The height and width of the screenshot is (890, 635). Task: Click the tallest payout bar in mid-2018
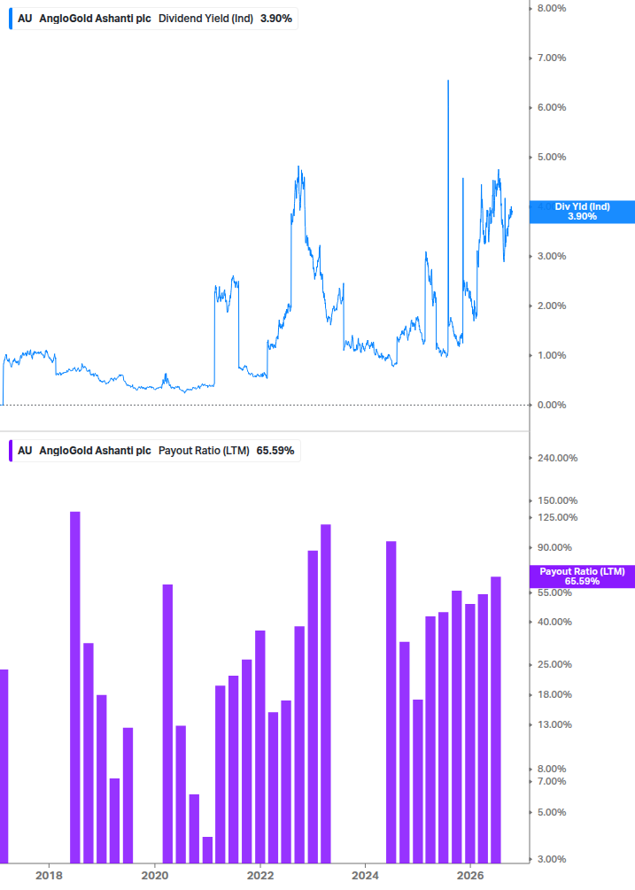coord(75,687)
